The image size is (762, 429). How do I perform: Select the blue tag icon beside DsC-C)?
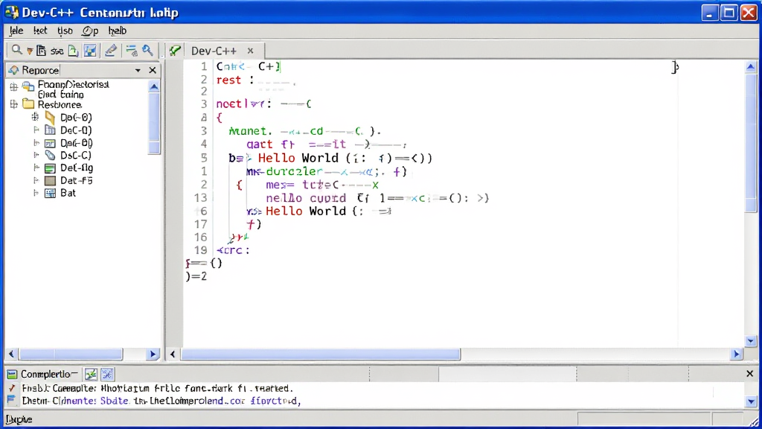pos(50,155)
